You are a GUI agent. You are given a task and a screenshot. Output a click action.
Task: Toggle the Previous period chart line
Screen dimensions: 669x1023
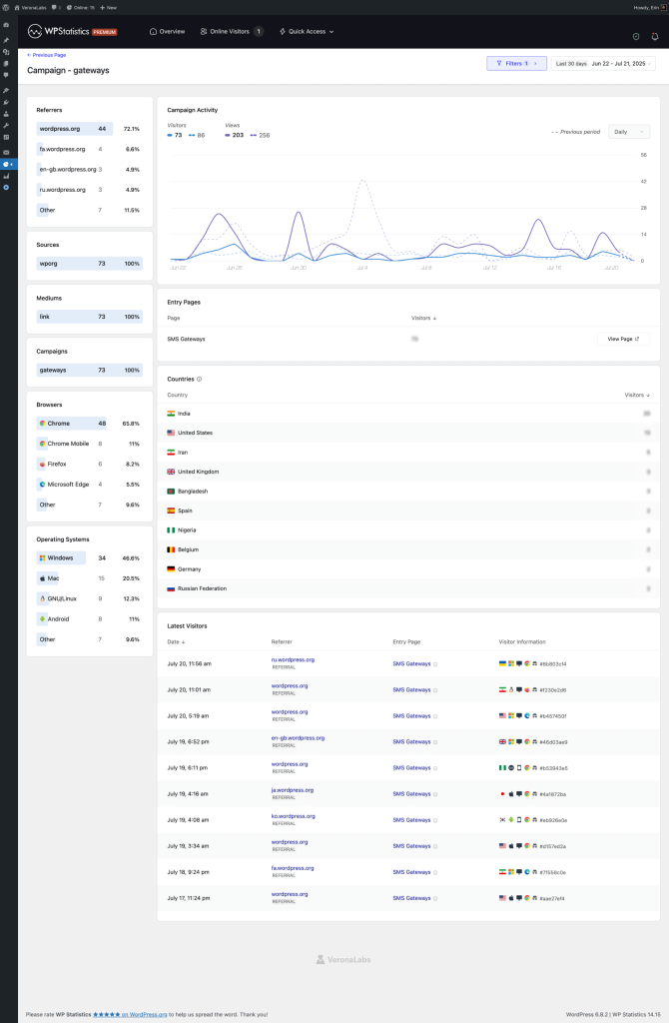coord(576,132)
